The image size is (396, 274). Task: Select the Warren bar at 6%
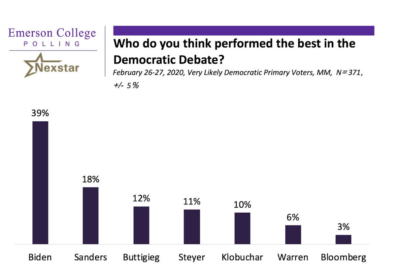click(293, 235)
